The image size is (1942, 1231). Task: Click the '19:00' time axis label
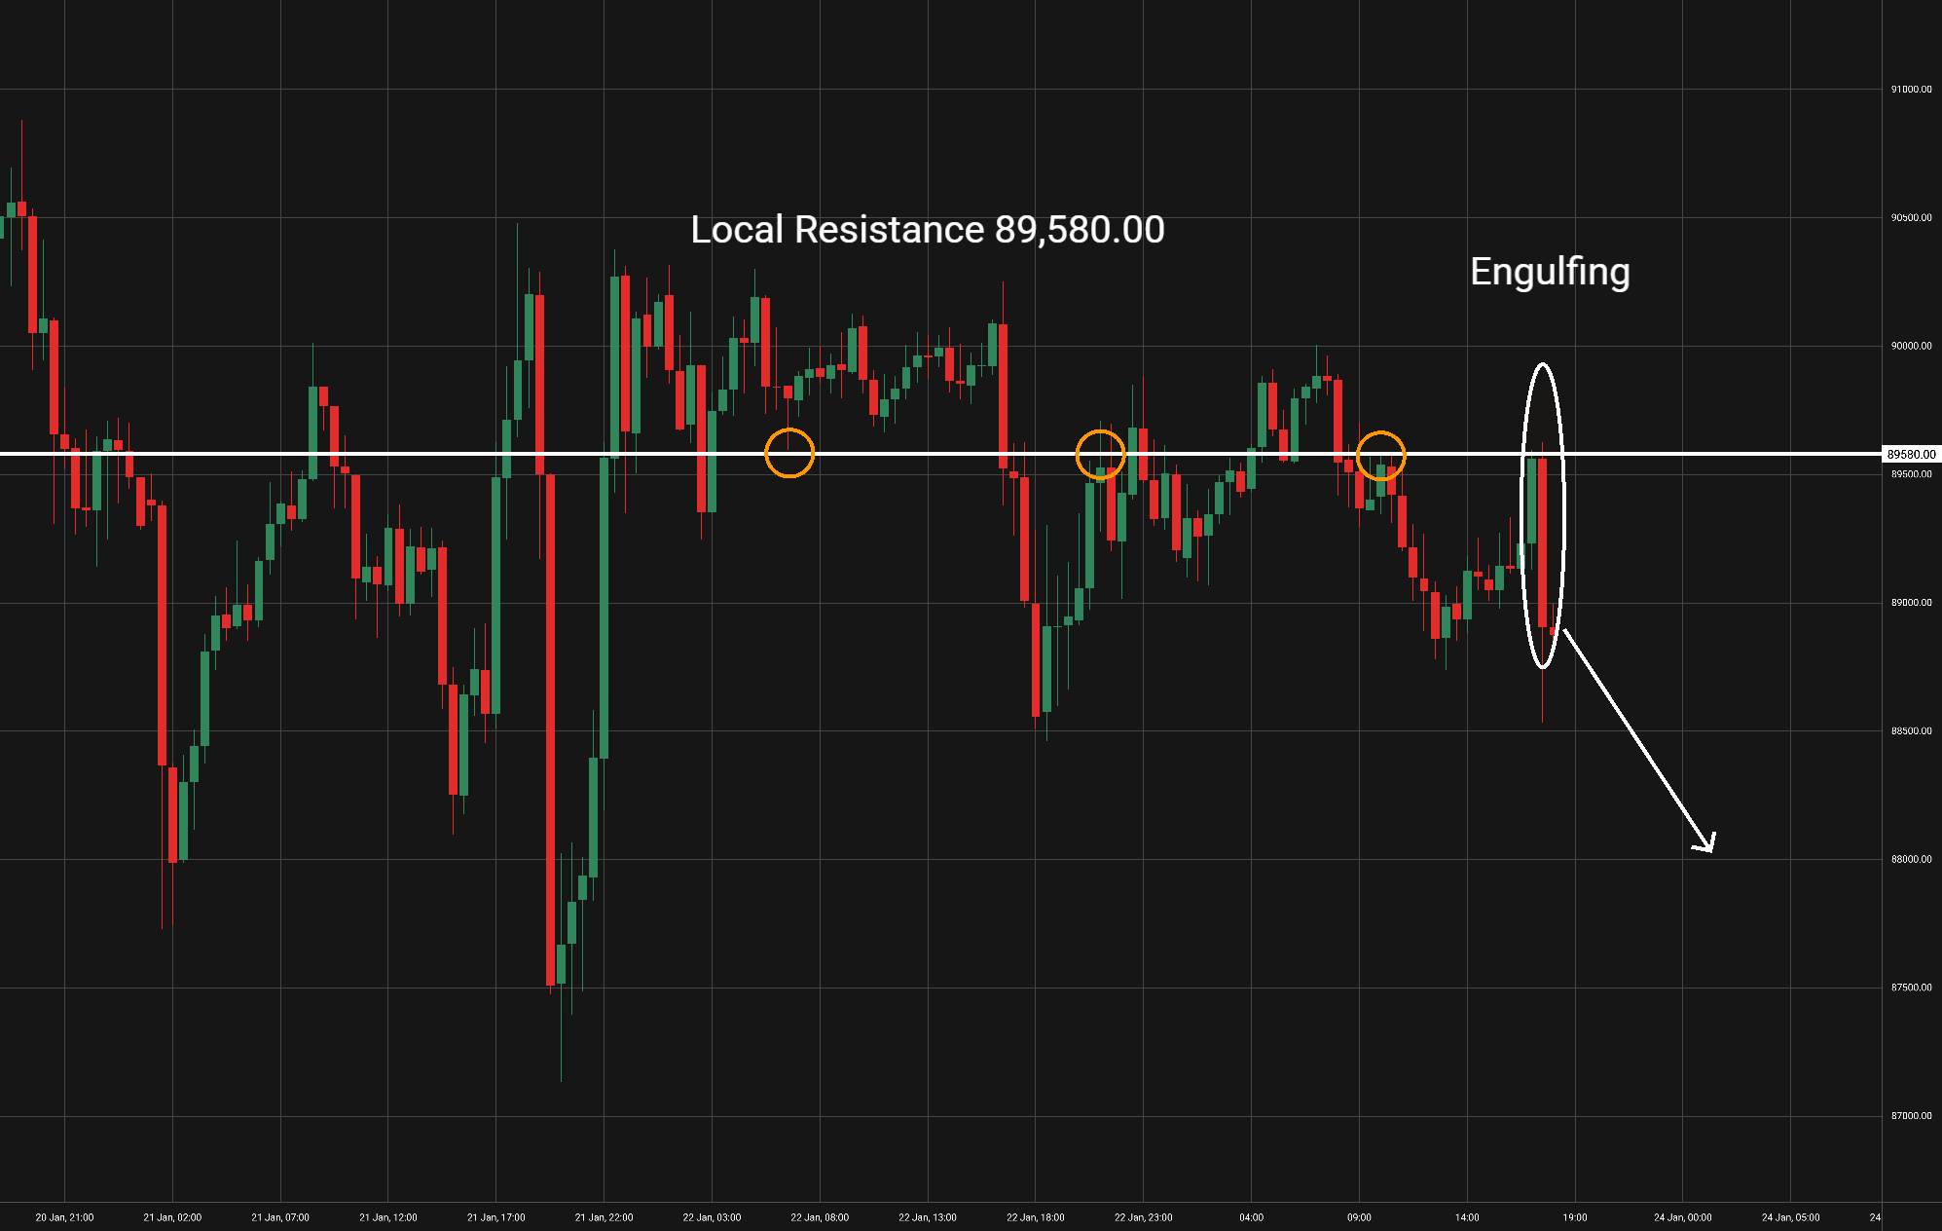pos(1574,1217)
